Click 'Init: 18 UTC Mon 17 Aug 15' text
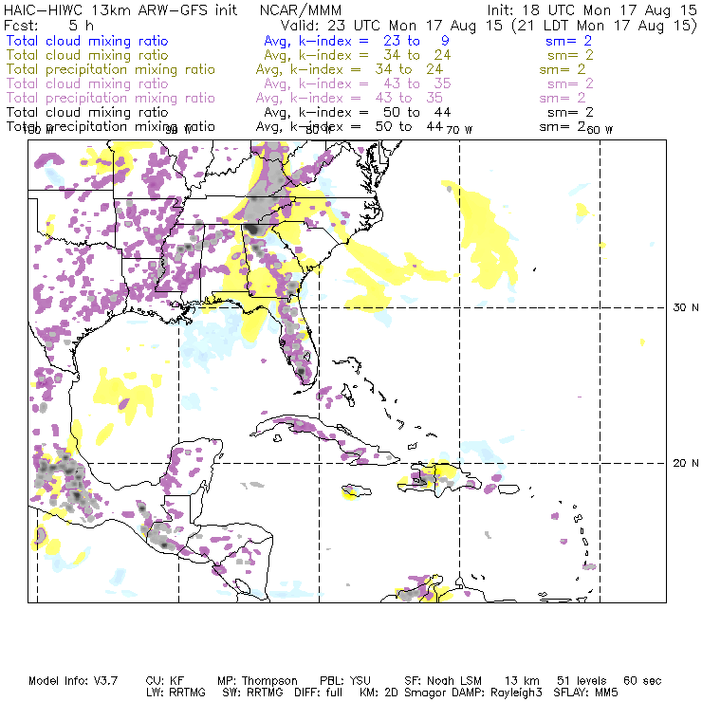The height and width of the screenshot is (702, 702). tap(591, 9)
